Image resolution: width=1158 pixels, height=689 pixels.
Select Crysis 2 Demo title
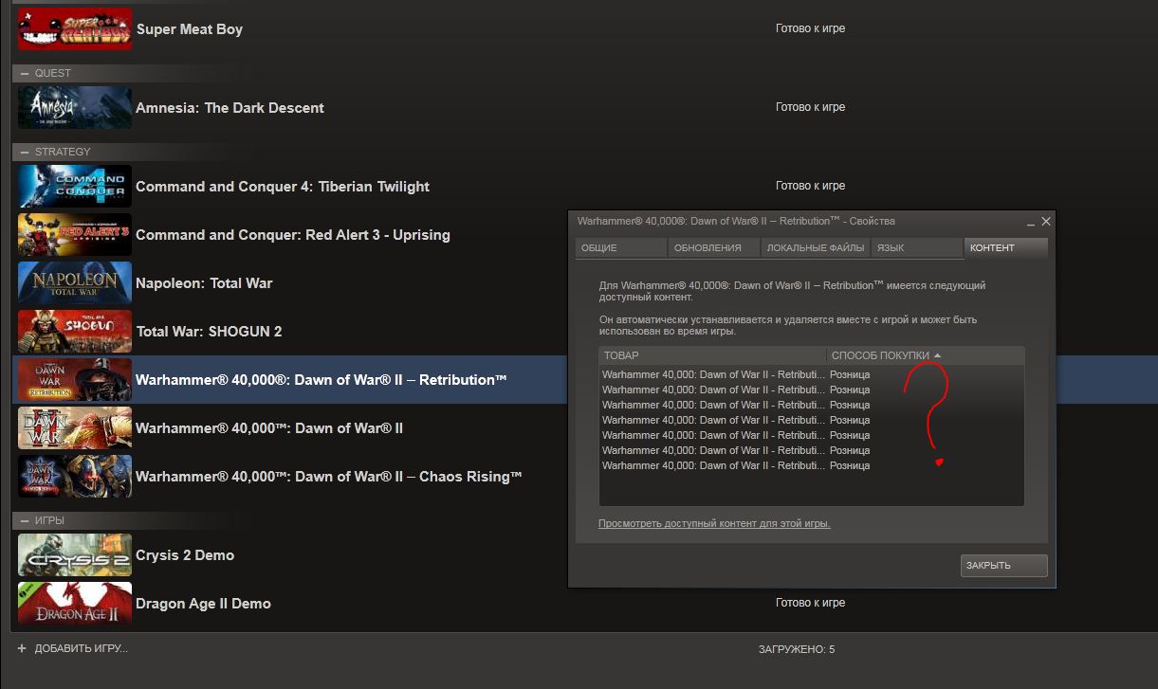click(x=185, y=555)
